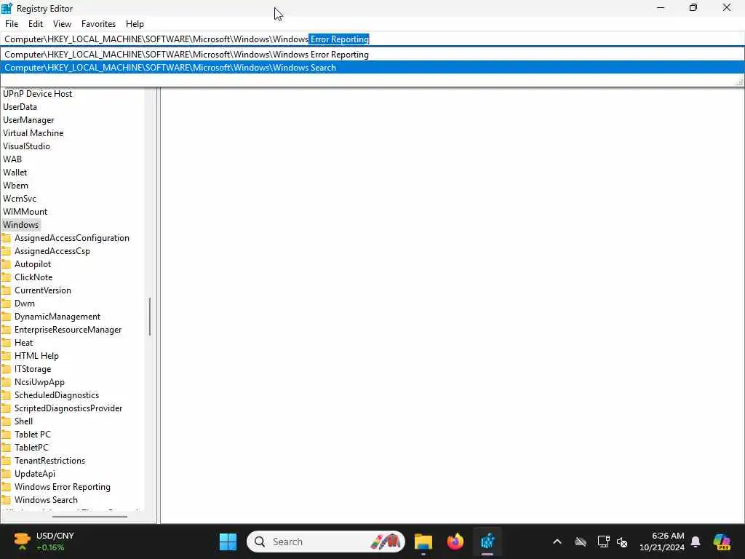Click the DynamicManagement folder icon
The width and height of the screenshot is (745, 559).
coord(6,317)
